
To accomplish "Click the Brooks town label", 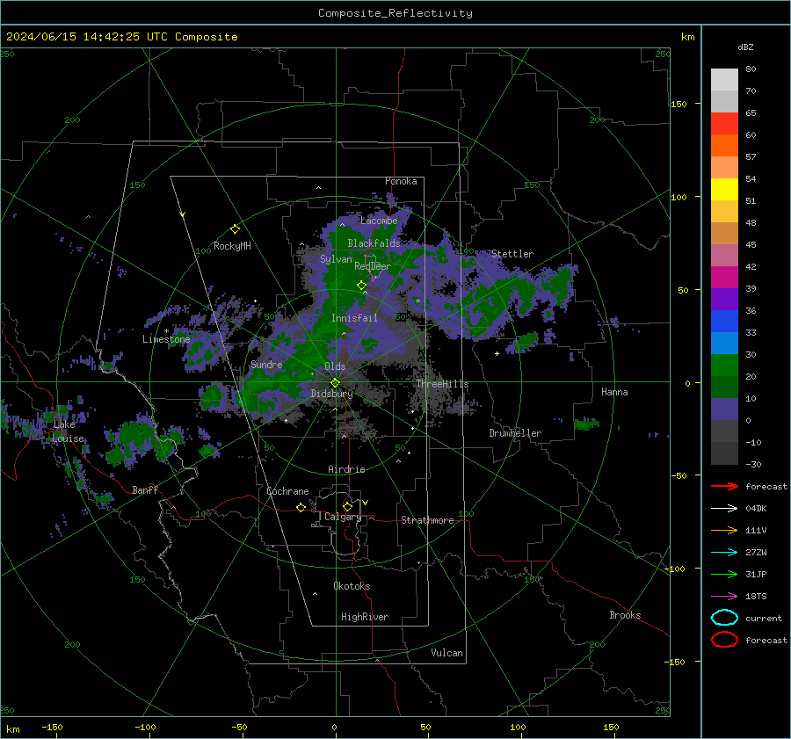I will click(625, 615).
